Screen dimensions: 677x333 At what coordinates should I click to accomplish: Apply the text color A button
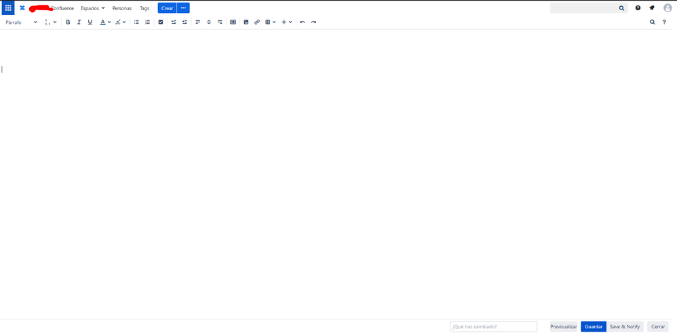tap(102, 22)
